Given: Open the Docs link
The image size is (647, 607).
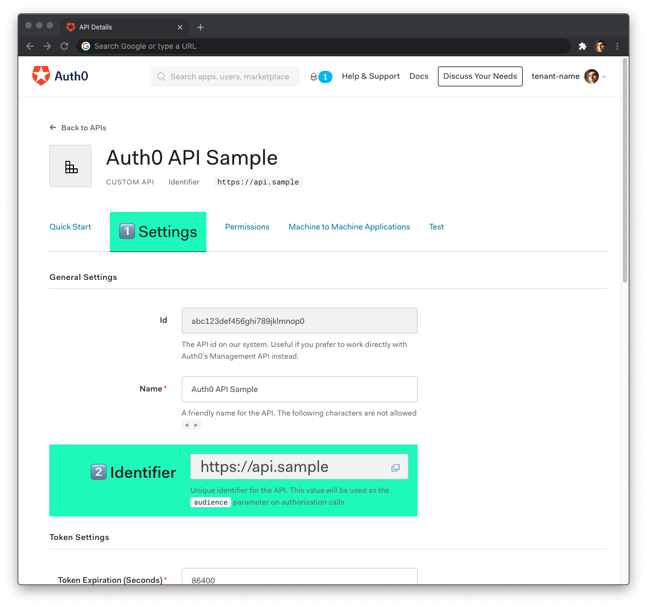Looking at the screenshot, I should point(419,76).
